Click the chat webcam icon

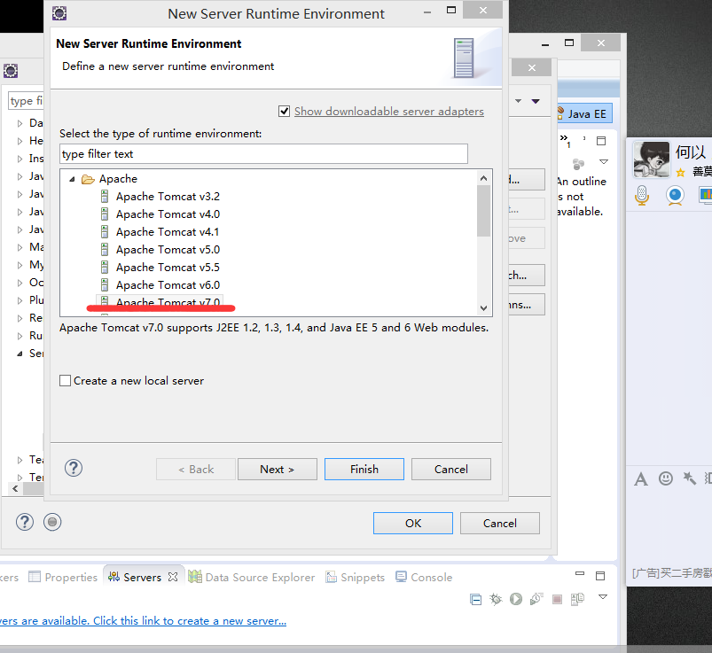(675, 196)
